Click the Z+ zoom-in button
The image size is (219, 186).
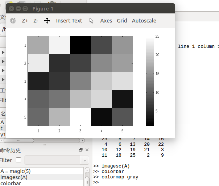point(25,21)
